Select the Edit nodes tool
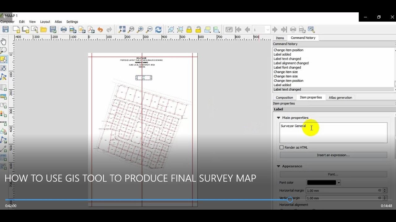396x222 pixels. [3, 77]
